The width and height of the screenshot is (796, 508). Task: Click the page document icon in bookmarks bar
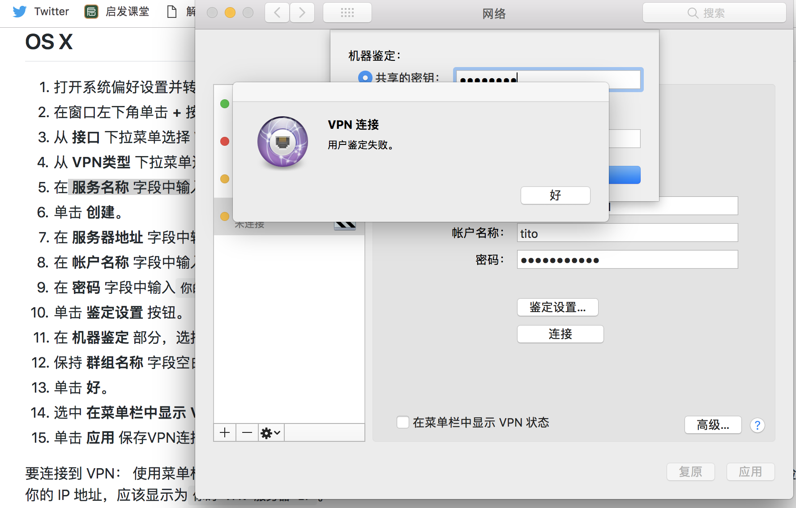(172, 12)
